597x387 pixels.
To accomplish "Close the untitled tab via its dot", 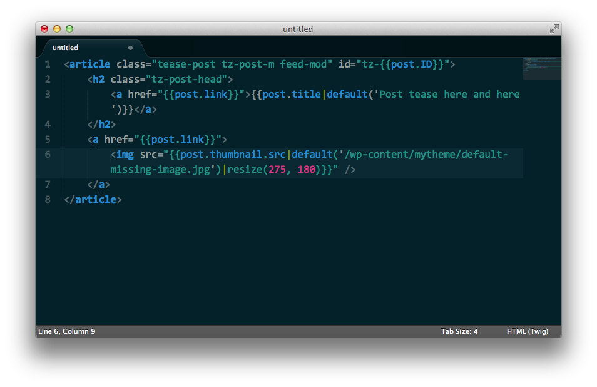I will tap(130, 48).
